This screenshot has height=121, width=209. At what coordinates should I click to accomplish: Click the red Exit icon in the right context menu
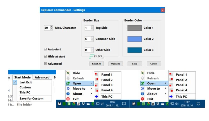[x=142, y=99]
